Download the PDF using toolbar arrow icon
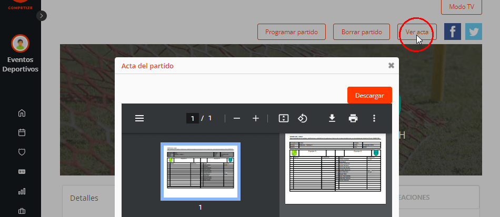The height and width of the screenshot is (217, 500). pos(332,118)
